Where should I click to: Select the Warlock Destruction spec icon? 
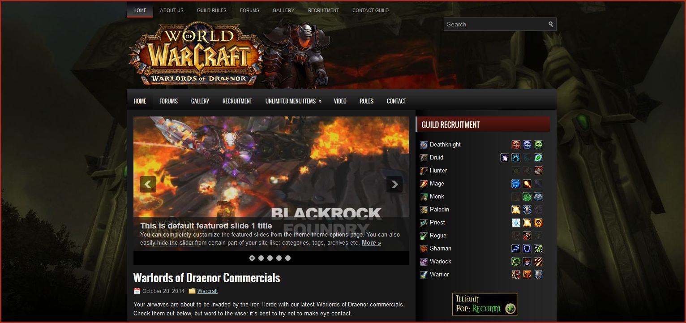click(x=538, y=262)
